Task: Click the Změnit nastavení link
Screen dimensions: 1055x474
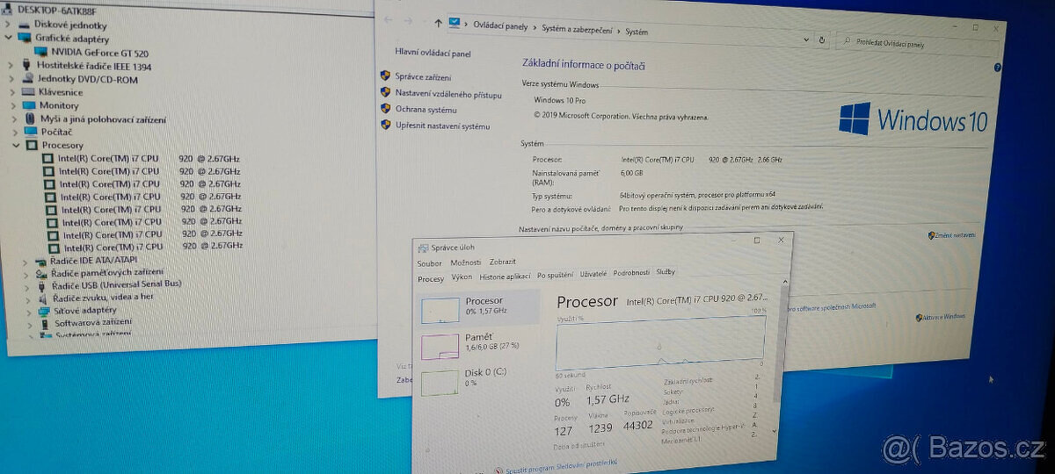Action: (956, 235)
